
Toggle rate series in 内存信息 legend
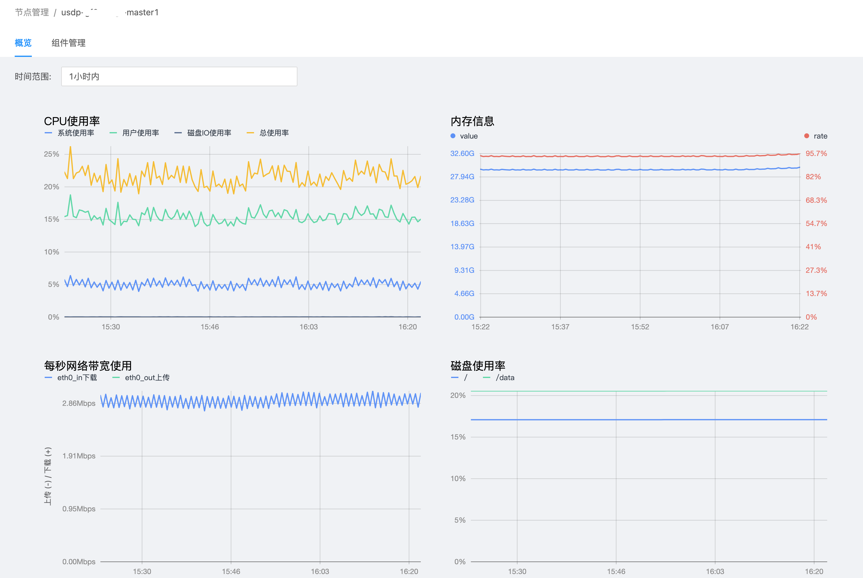(x=816, y=136)
